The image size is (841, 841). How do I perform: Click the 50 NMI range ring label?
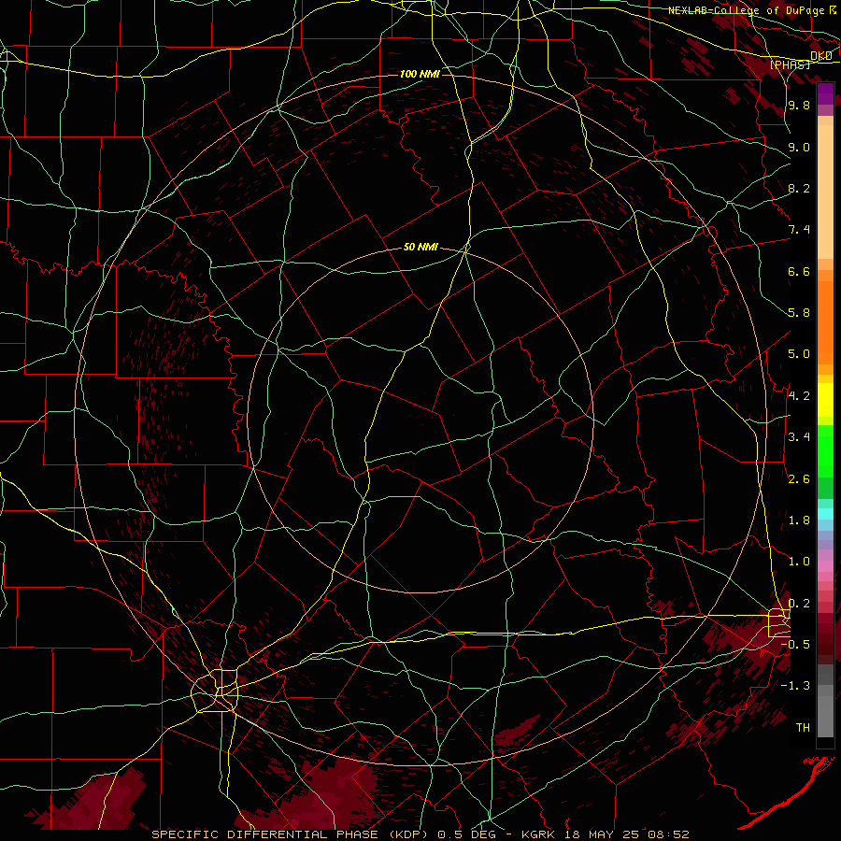[420, 248]
